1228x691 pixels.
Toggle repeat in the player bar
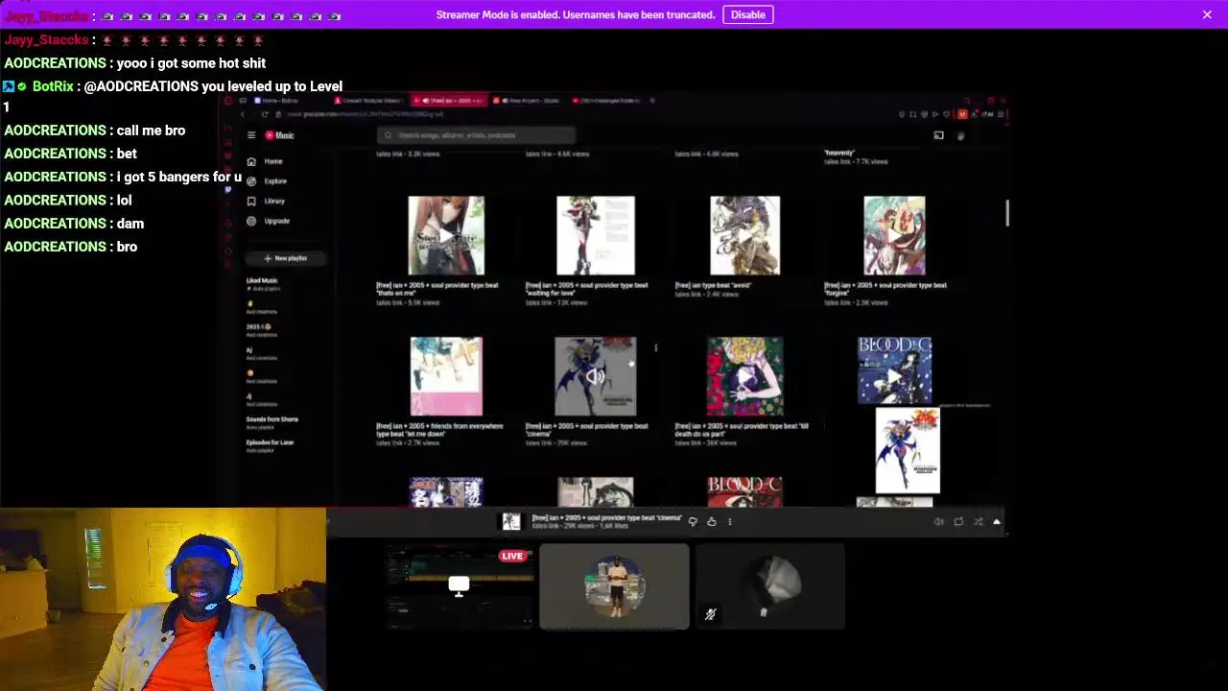pyautogui.click(x=958, y=521)
